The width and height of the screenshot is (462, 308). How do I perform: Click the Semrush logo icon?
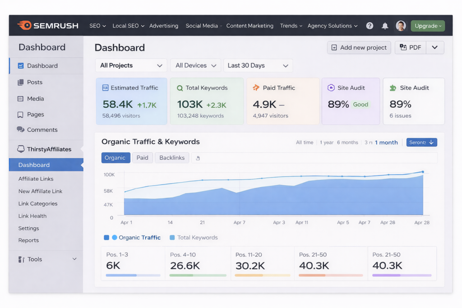(x=26, y=26)
